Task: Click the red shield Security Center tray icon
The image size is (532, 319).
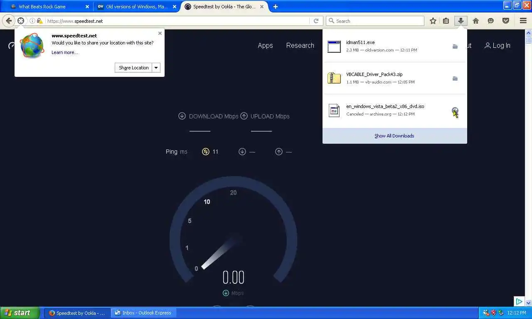Action: (493, 313)
